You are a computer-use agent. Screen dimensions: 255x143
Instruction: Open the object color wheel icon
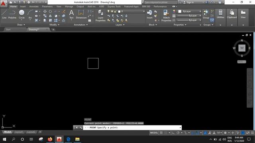pos(174,12)
